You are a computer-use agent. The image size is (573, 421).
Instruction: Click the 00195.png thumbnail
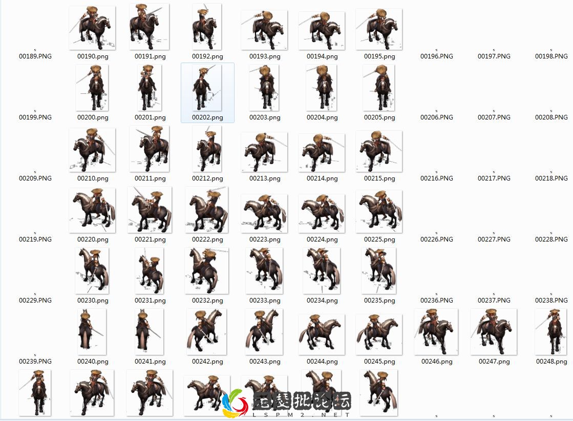(x=379, y=29)
